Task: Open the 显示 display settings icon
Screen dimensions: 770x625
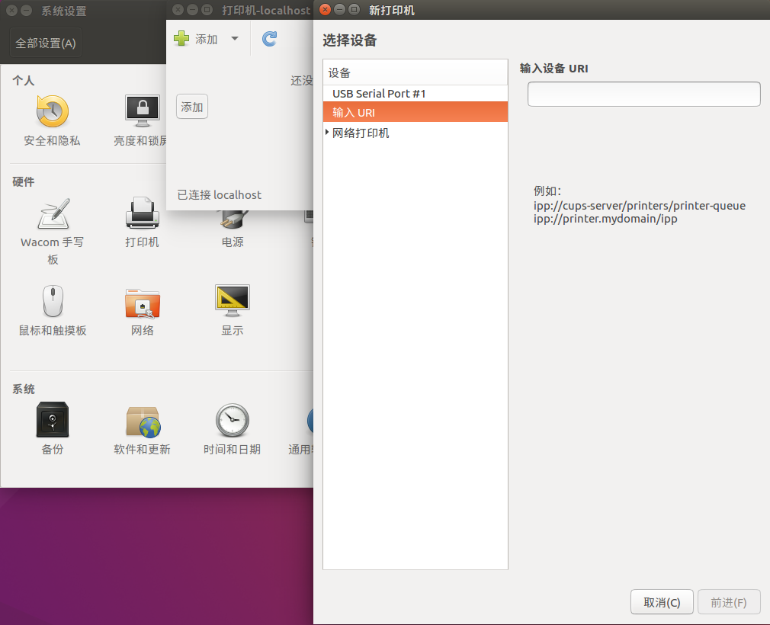Action: click(233, 310)
